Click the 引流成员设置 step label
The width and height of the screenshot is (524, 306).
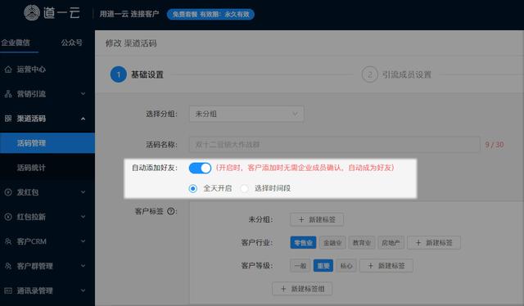pos(407,74)
